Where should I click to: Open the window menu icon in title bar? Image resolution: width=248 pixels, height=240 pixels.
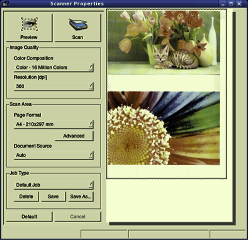click(x=5, y=3)
